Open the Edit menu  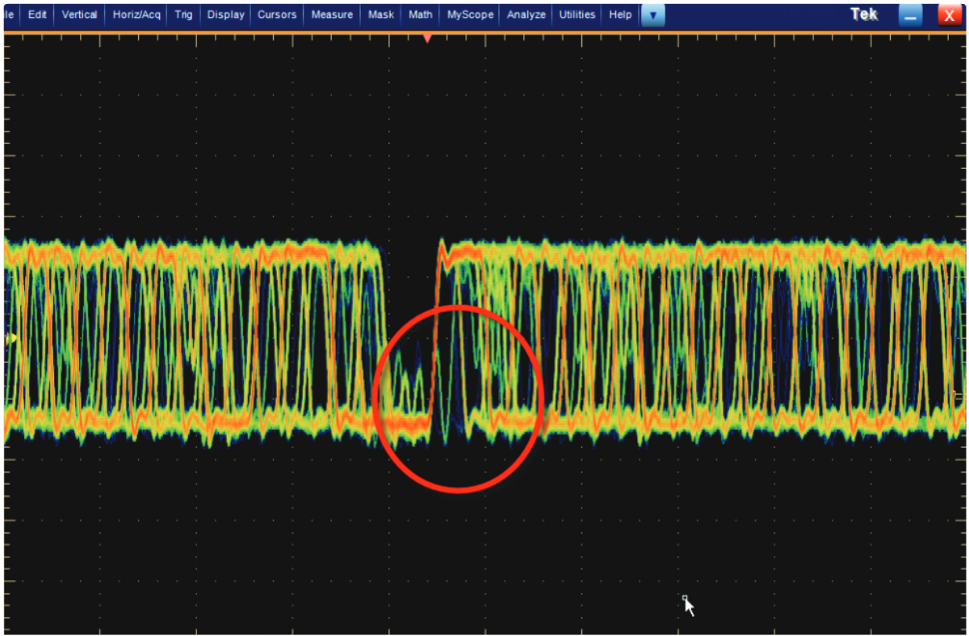[x=37, y=15]
